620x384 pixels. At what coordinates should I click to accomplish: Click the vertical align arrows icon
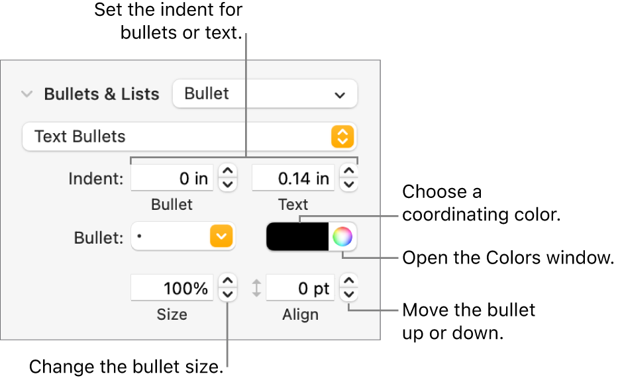pos(256,288)
